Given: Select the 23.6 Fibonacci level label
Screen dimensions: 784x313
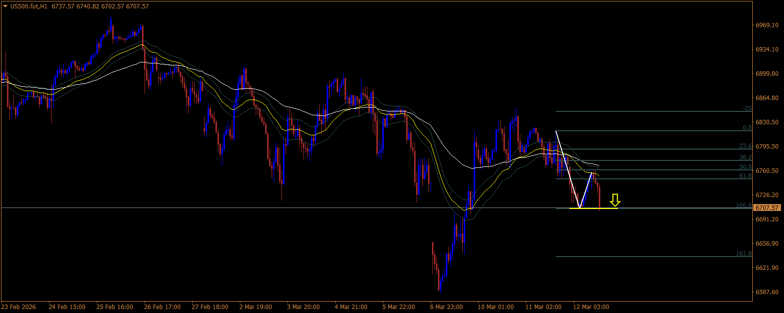Looking at the screenshot, I should click(745, 146).
